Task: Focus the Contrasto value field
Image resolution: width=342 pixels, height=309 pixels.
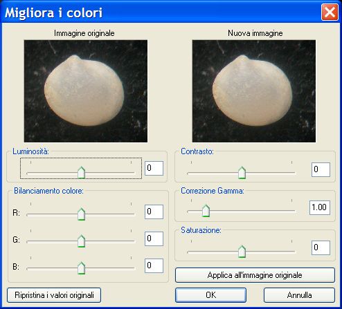Action: click(x=321, y=169)
